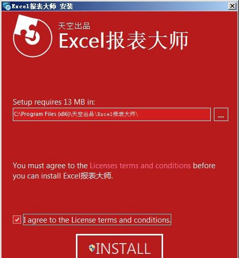Viewport: 239px width, 258px height.
Task: Click the 天空出品 publisher text
Action: [x=74, y=26]
